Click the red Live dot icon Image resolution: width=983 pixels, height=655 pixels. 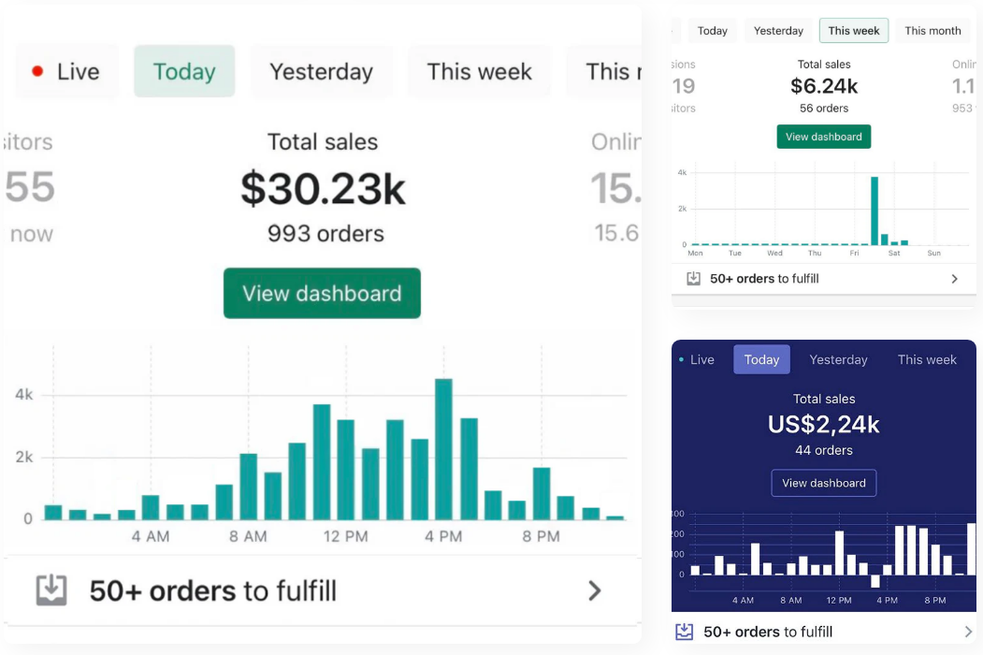(x=37, y=71)
